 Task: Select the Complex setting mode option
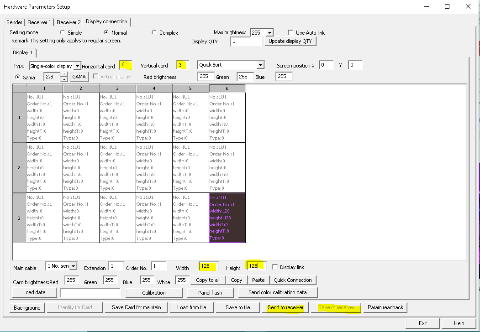tap(154, 33)
